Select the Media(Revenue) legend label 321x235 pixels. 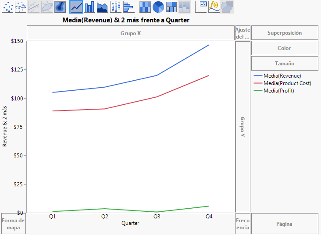282,76
